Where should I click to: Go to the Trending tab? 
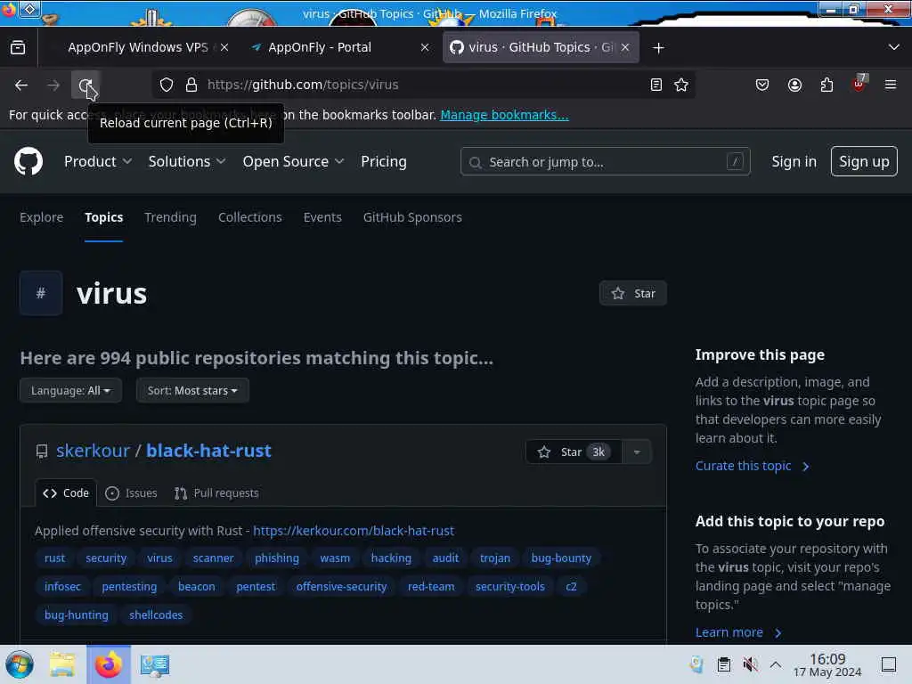pyautogui.click(x=170, y=217)
